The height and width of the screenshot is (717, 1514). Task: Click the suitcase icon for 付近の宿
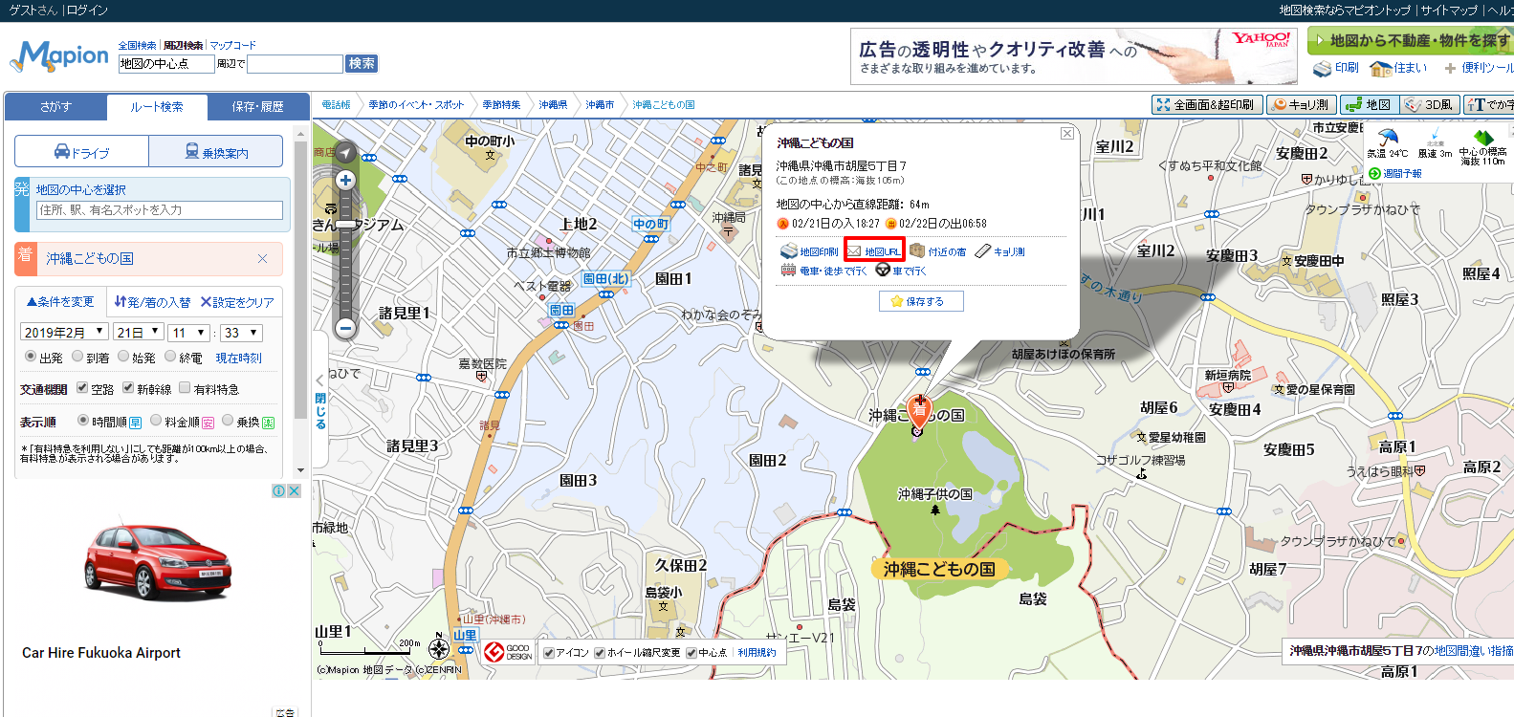(917, 250)
